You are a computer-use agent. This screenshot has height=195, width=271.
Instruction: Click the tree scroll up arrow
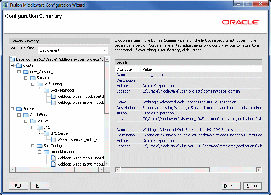click(107, 59)
